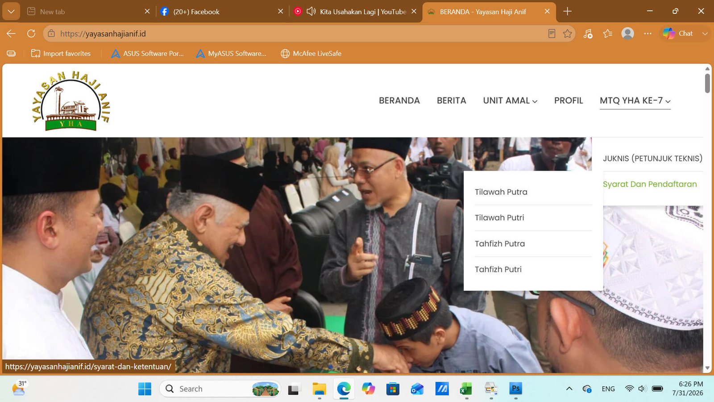
Task: Choose Tahfizh Putra option
Action: click(500, 243)
